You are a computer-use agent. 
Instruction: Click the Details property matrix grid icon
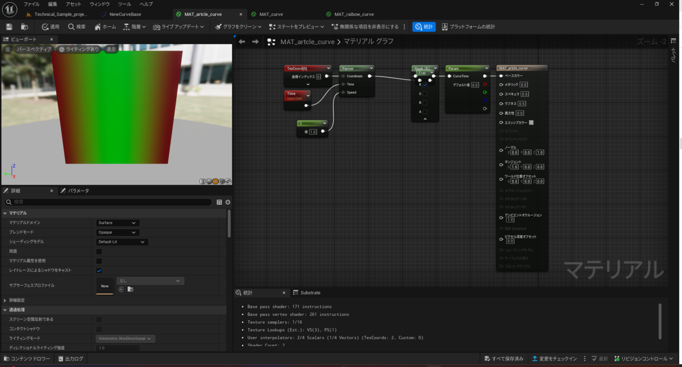click(x=219, y=202)
